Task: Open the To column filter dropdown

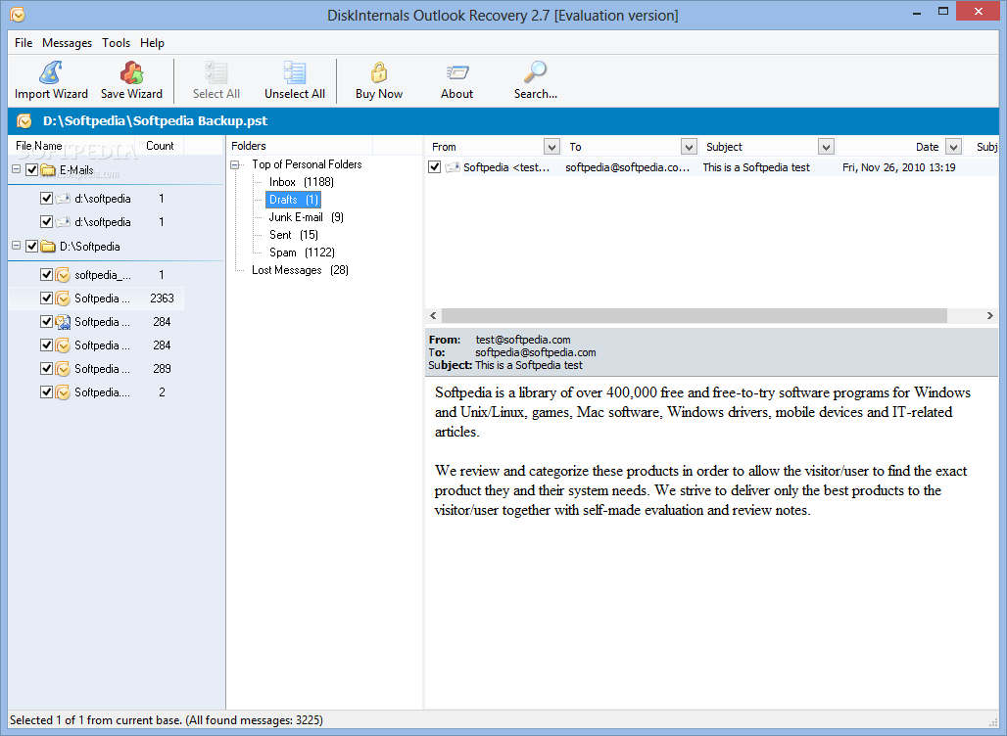Action: [689, 147]
